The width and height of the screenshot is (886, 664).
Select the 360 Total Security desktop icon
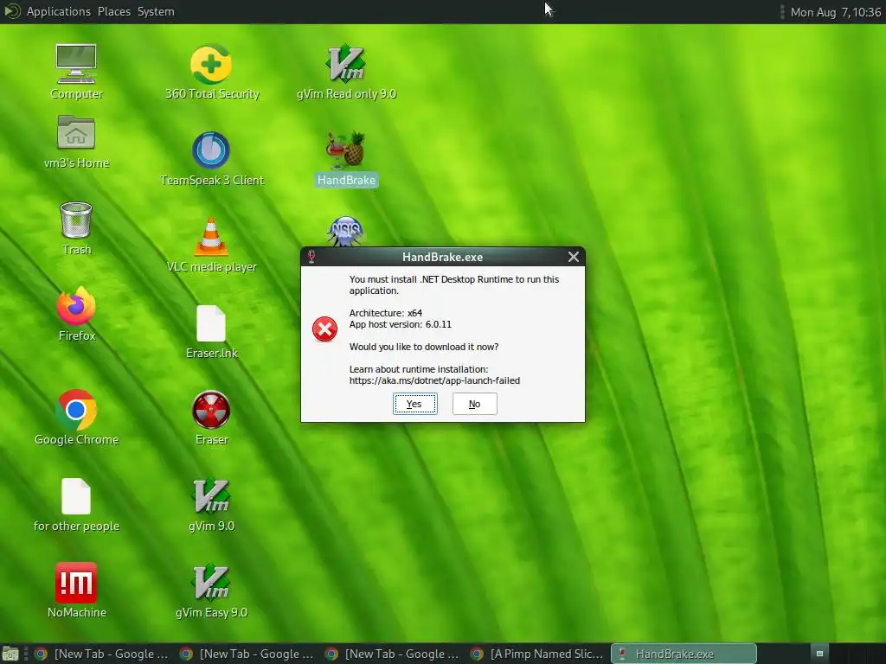[x=211, y=63]
